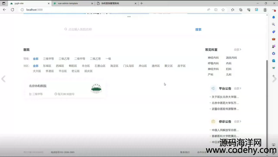278x157 pixels.
Task: Click the carousel indicator dash
Action: [129, 16]
